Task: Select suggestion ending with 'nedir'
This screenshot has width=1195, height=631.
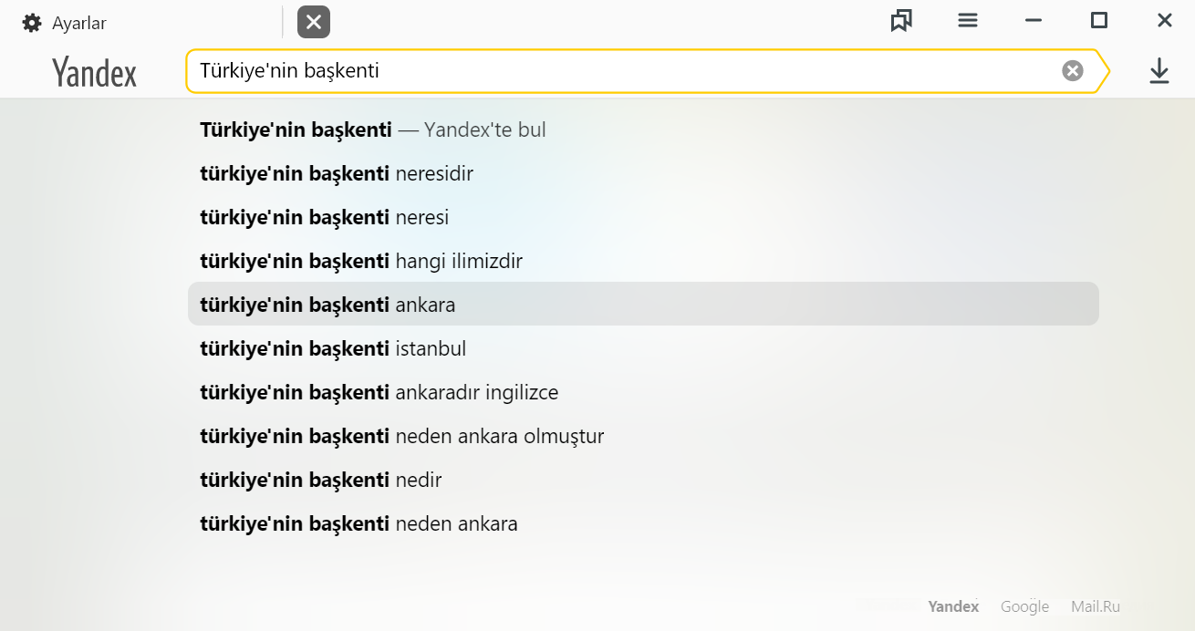Action: coord(643,480)
